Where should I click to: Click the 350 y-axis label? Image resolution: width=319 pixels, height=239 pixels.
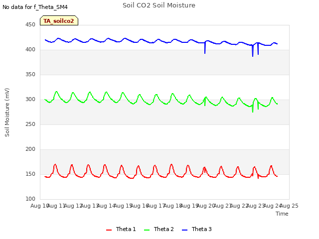click(x=30, y=75)
